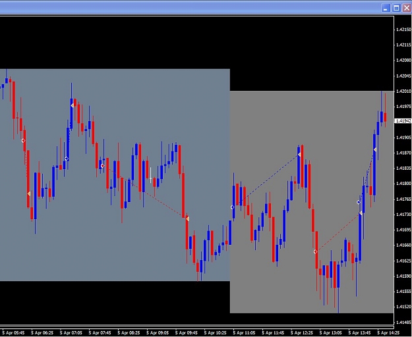412x337 pixels.
Task: Click price label 1.42150
Action: tap(403, 30)
